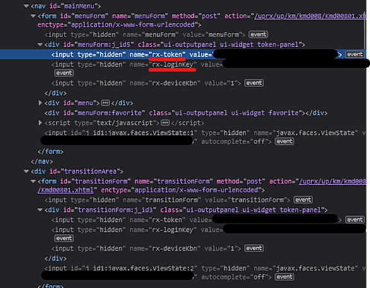The height and width of the screenshot is (288, 370).
Task: Select the nav id="mainMenu" tag row
Action: [x=66, y=6]
